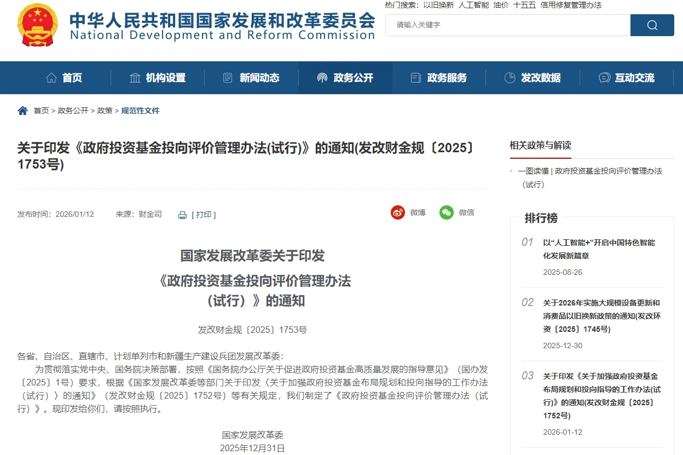
Task: Focus the 请输入关键字 search field
Action: click(x=508, y=25)
